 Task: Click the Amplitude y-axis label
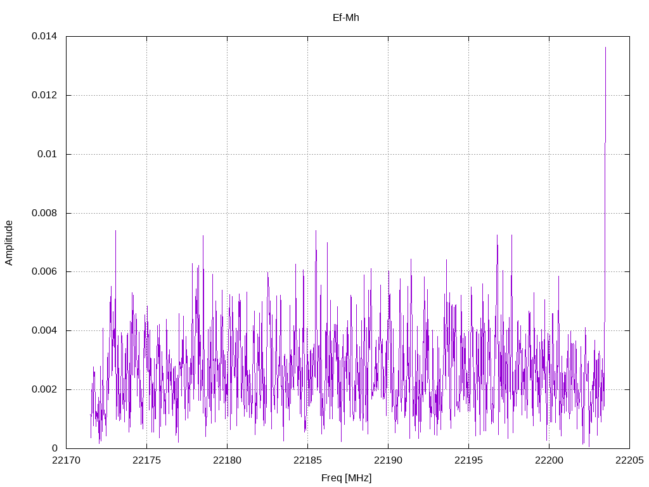[x=9, y=243]
